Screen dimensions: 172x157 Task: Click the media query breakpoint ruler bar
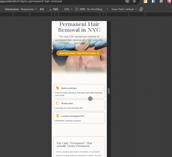click(86, 14)
